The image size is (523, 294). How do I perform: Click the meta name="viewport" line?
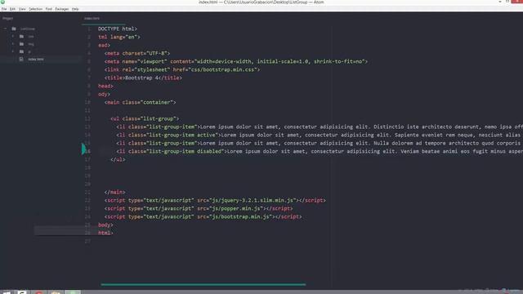click(x=236, y=61)
